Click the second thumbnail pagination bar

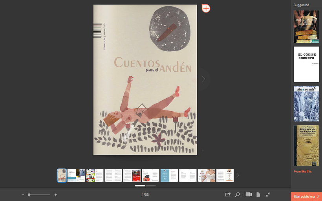151,186
